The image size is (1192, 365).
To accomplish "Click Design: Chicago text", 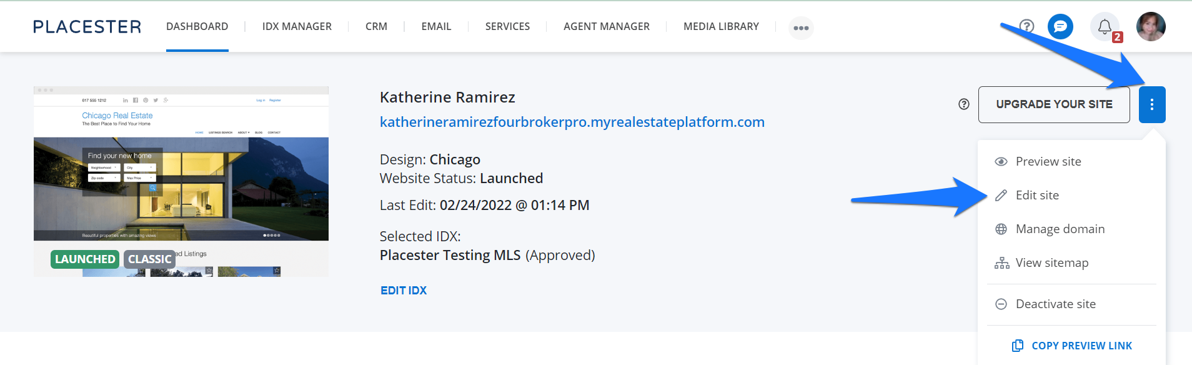I will [430, 159].
